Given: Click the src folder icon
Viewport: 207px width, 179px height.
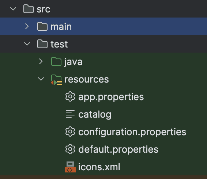Looking at the screenshot, I should tap(29, 9).
